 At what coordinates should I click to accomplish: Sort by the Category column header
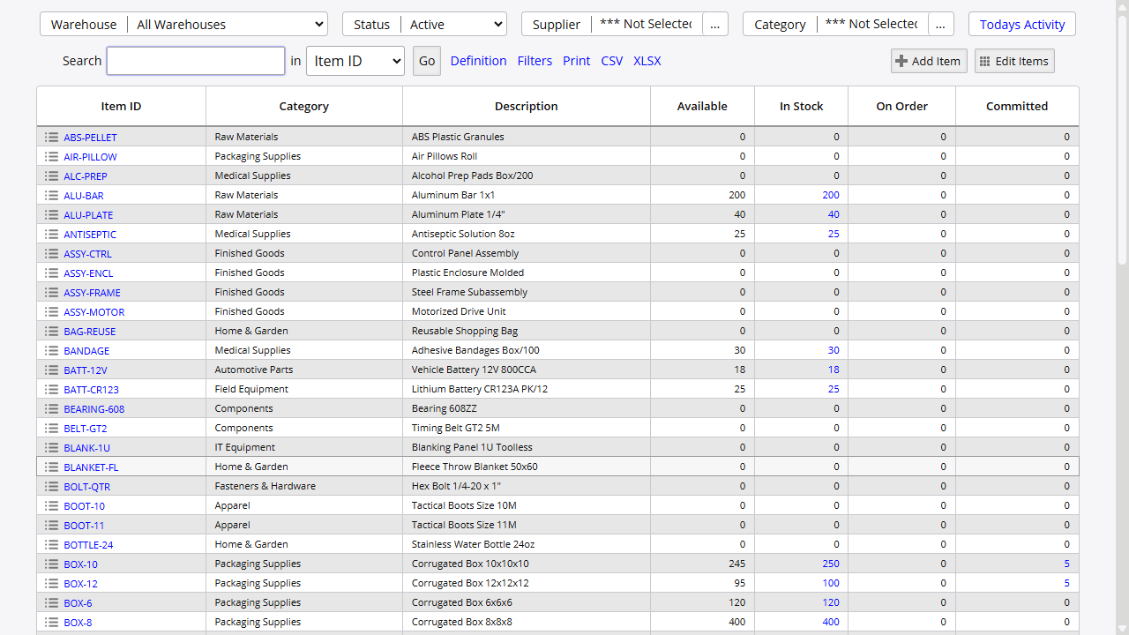tap(303, 107)
